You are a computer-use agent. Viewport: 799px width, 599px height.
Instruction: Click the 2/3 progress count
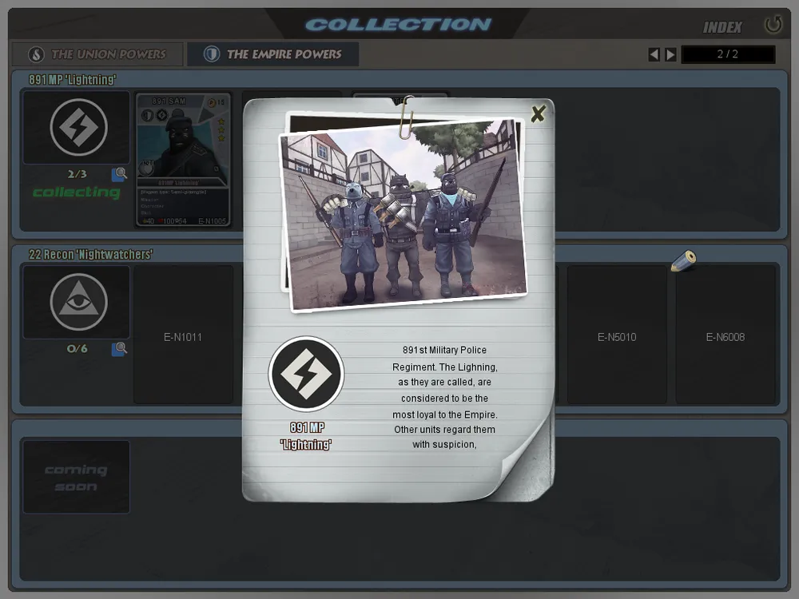(x=77, y=174)
